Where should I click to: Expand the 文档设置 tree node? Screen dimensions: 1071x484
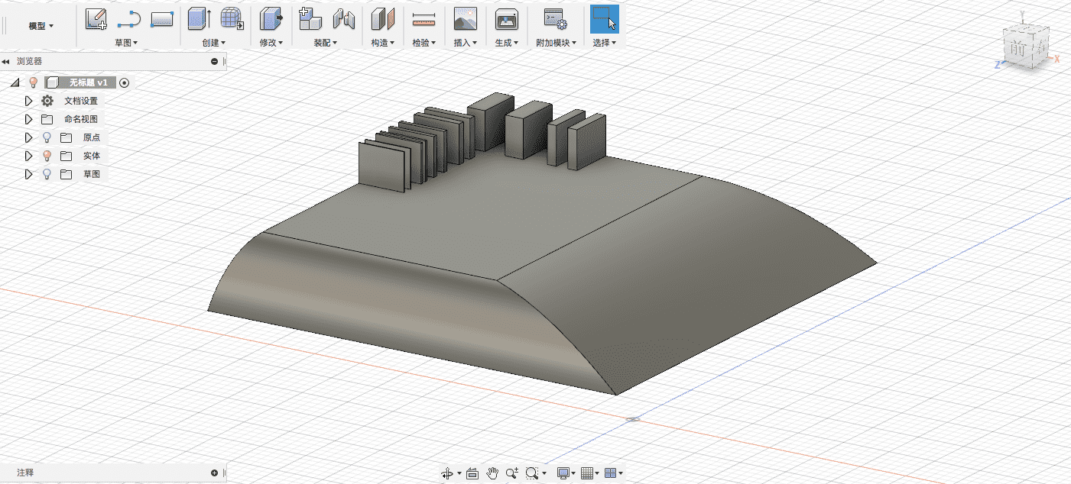coord(28,101)
